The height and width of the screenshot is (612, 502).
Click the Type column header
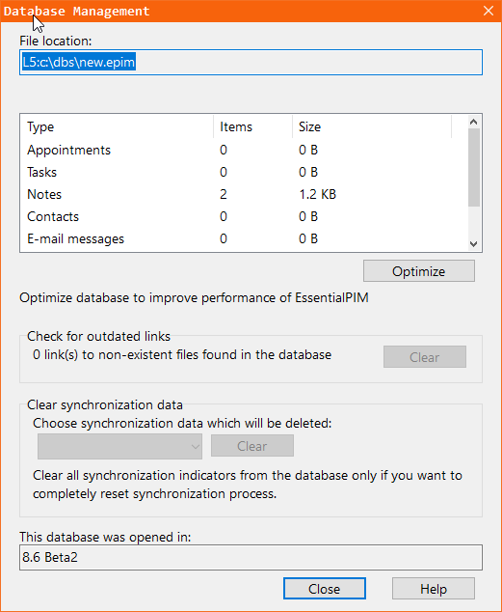118,126
